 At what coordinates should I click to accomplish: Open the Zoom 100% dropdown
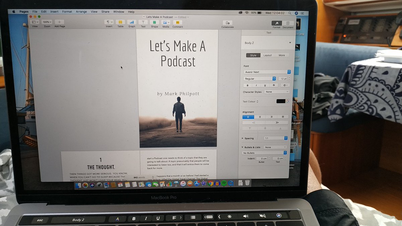click(x=47, y=22)
